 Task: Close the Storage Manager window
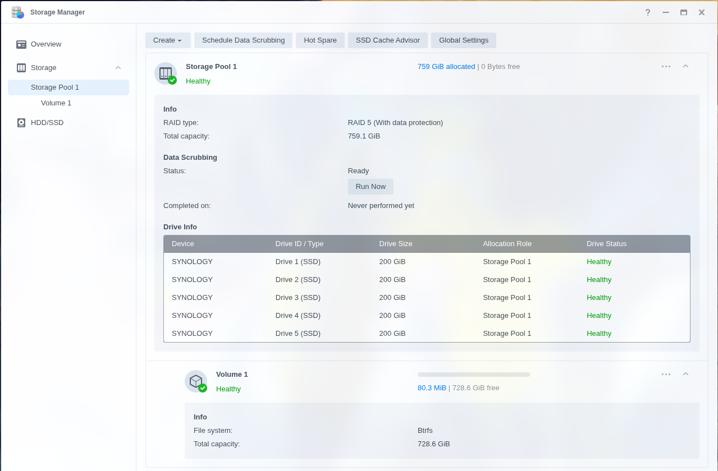pos(701,12)
